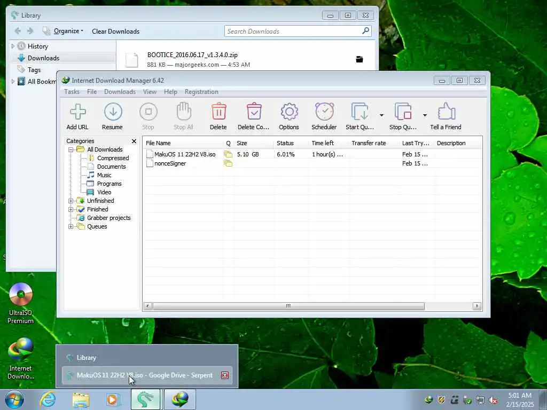Open the File menu in IDM

click(92, 92)
